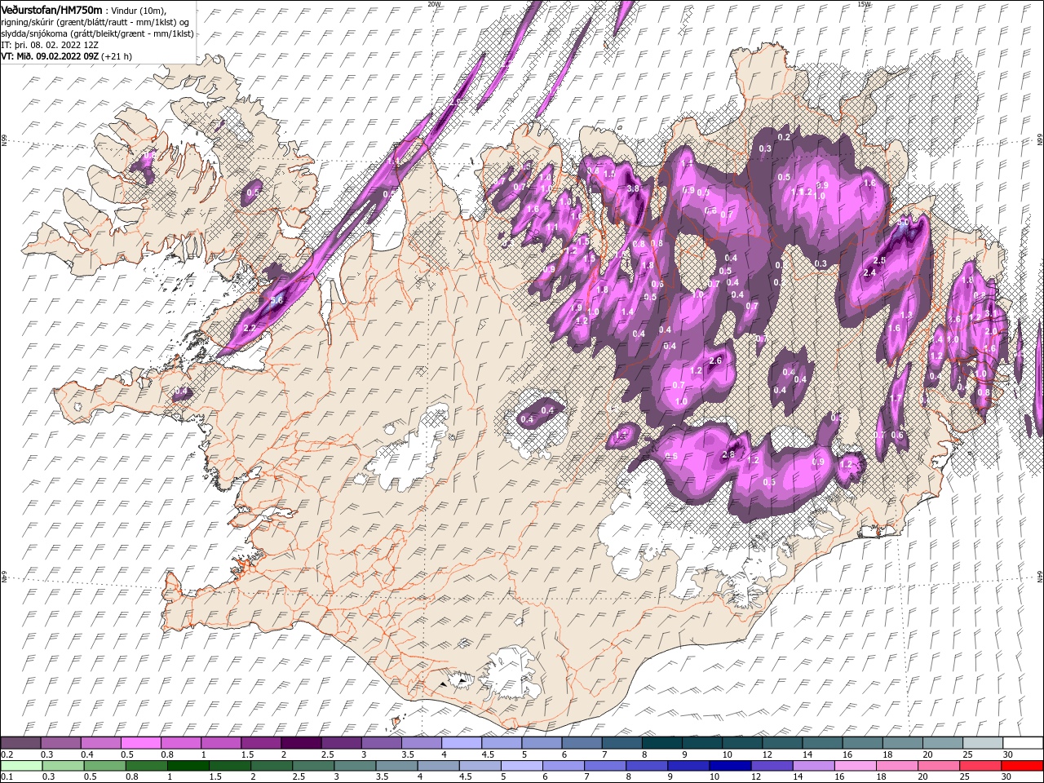Click the 15W longitude label

point(864,4)
